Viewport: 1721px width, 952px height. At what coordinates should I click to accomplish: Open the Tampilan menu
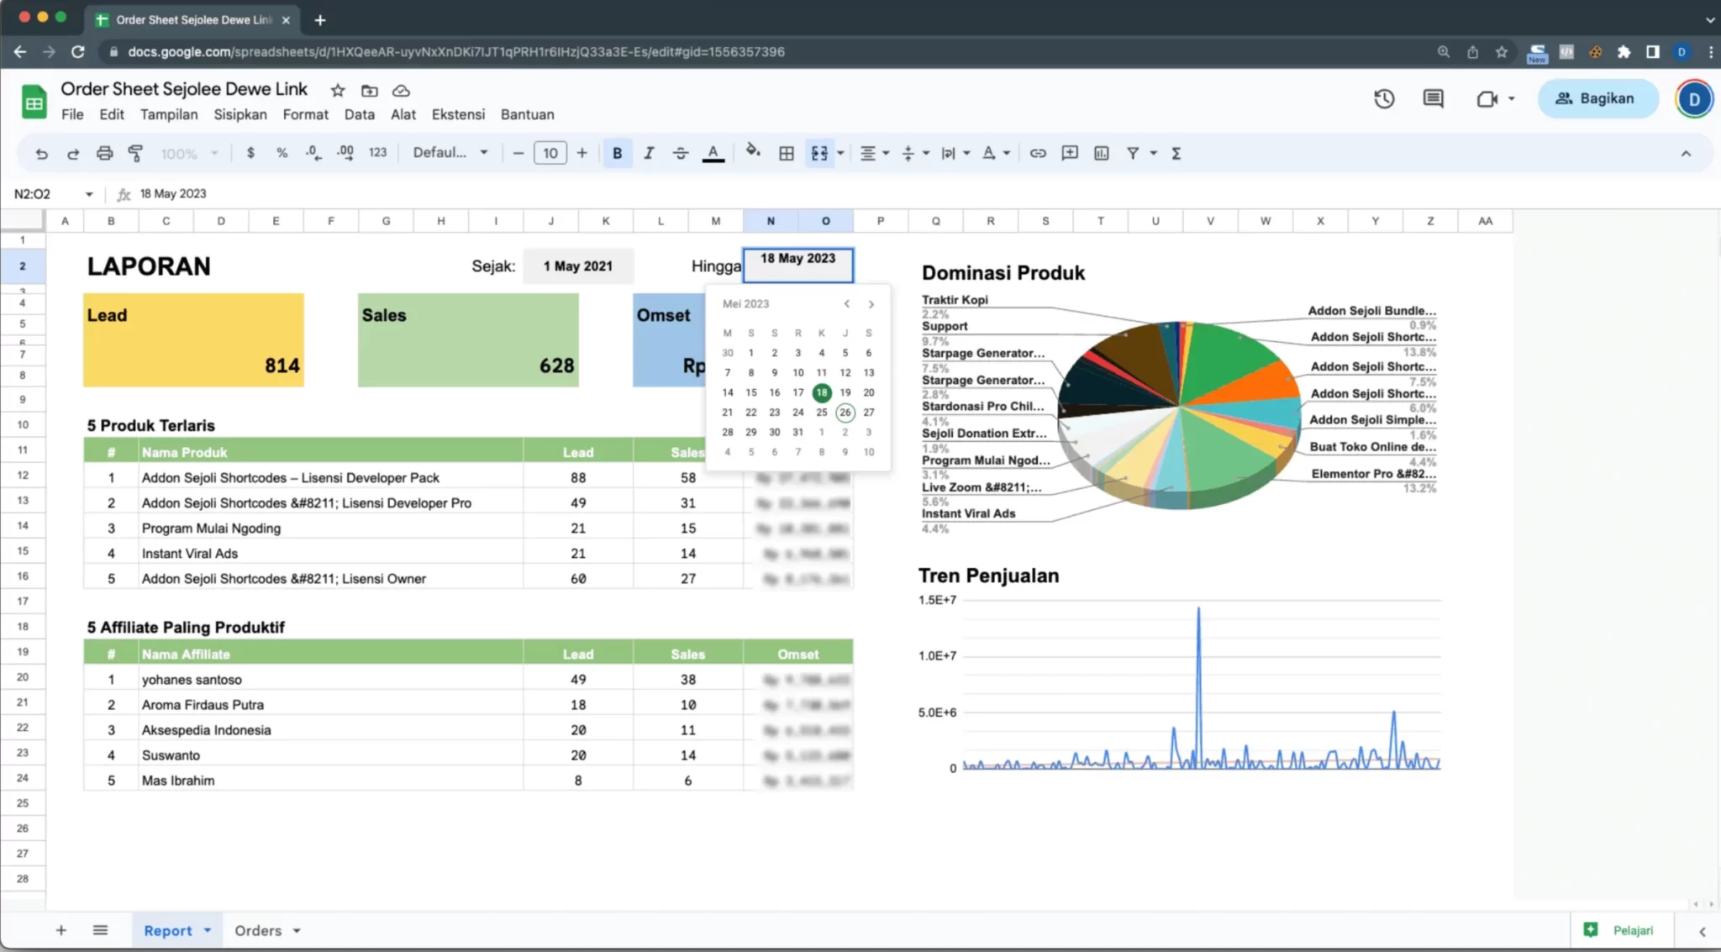point(169,114)
